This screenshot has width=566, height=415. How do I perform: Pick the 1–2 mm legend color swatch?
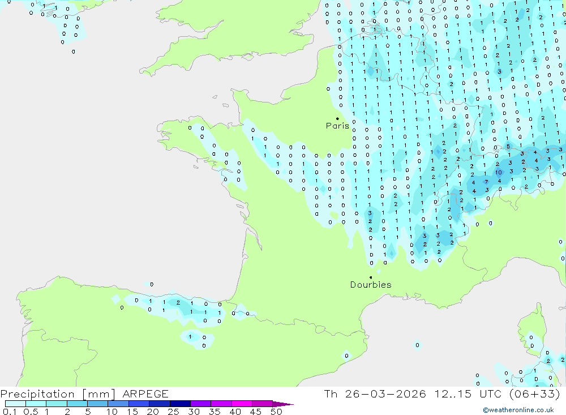[x=56, y=404]
